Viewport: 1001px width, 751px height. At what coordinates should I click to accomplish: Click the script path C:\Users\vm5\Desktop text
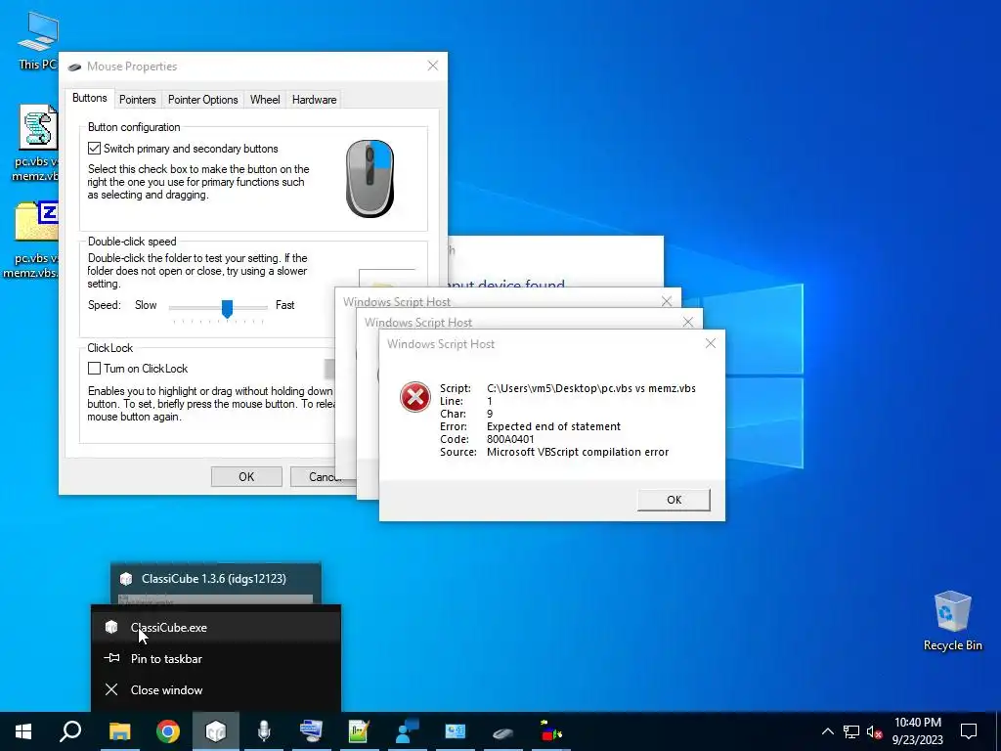coord(591,388)
